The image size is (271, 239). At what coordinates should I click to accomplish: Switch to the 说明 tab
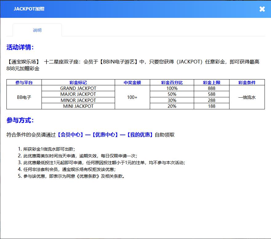pos(37,30)
